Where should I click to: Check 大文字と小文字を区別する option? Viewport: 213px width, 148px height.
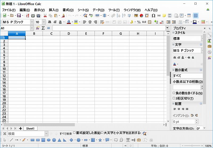point(102,133)
